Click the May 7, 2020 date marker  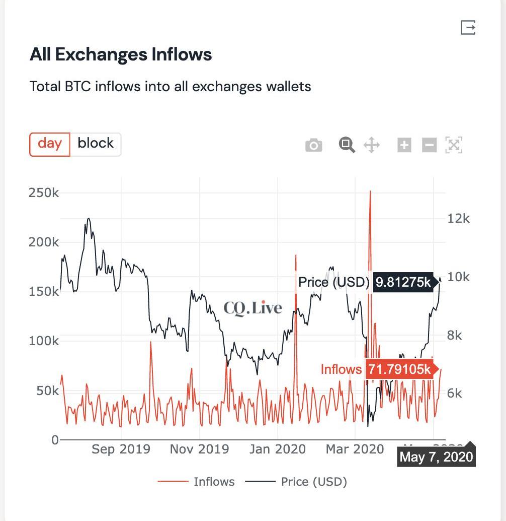coord(437,457)
